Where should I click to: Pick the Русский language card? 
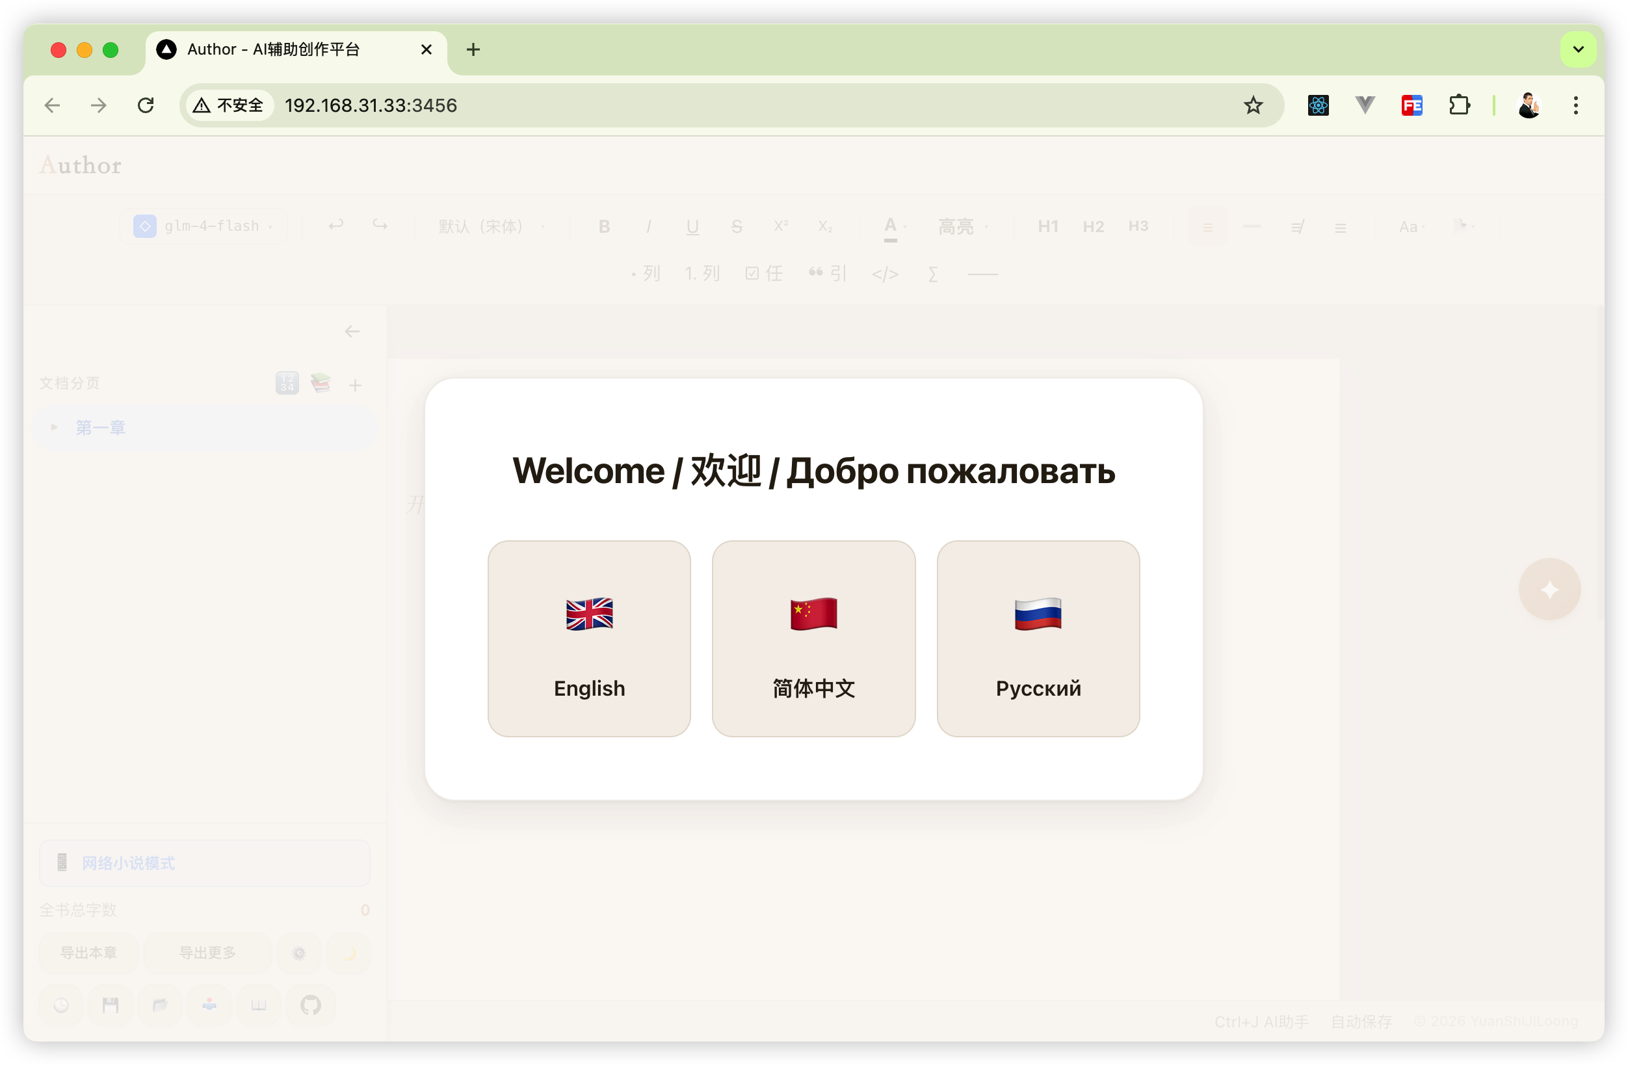pos(1038,638)
